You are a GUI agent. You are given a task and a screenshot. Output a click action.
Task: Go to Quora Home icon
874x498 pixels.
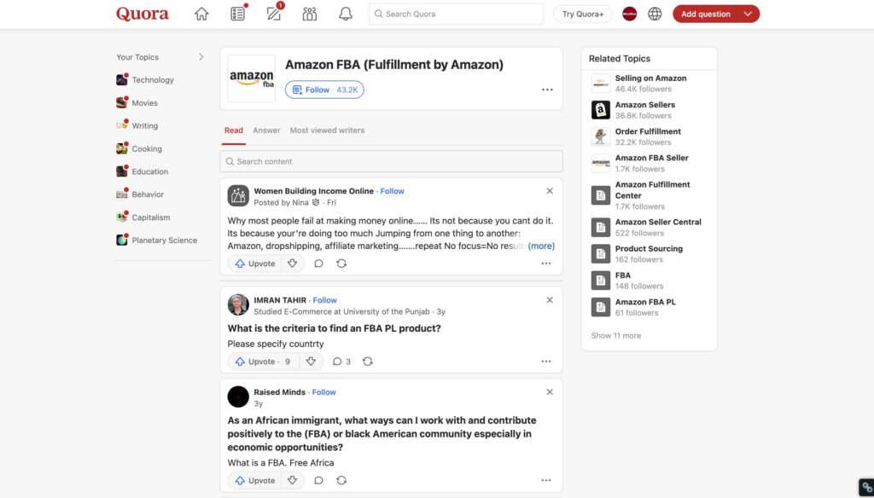point(201,14)
